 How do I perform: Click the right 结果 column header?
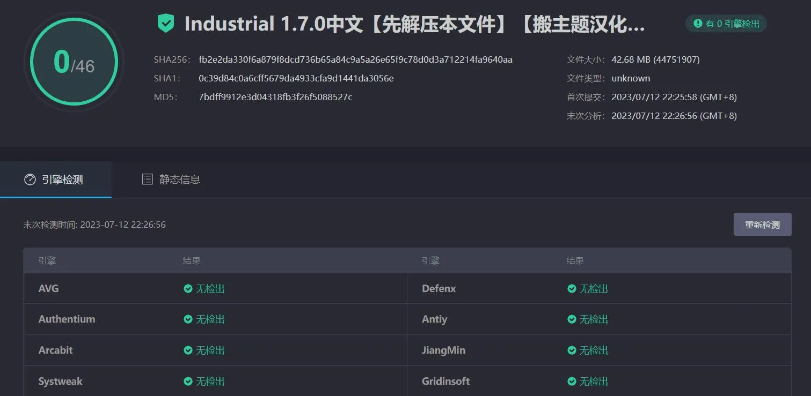click(575, 261)
